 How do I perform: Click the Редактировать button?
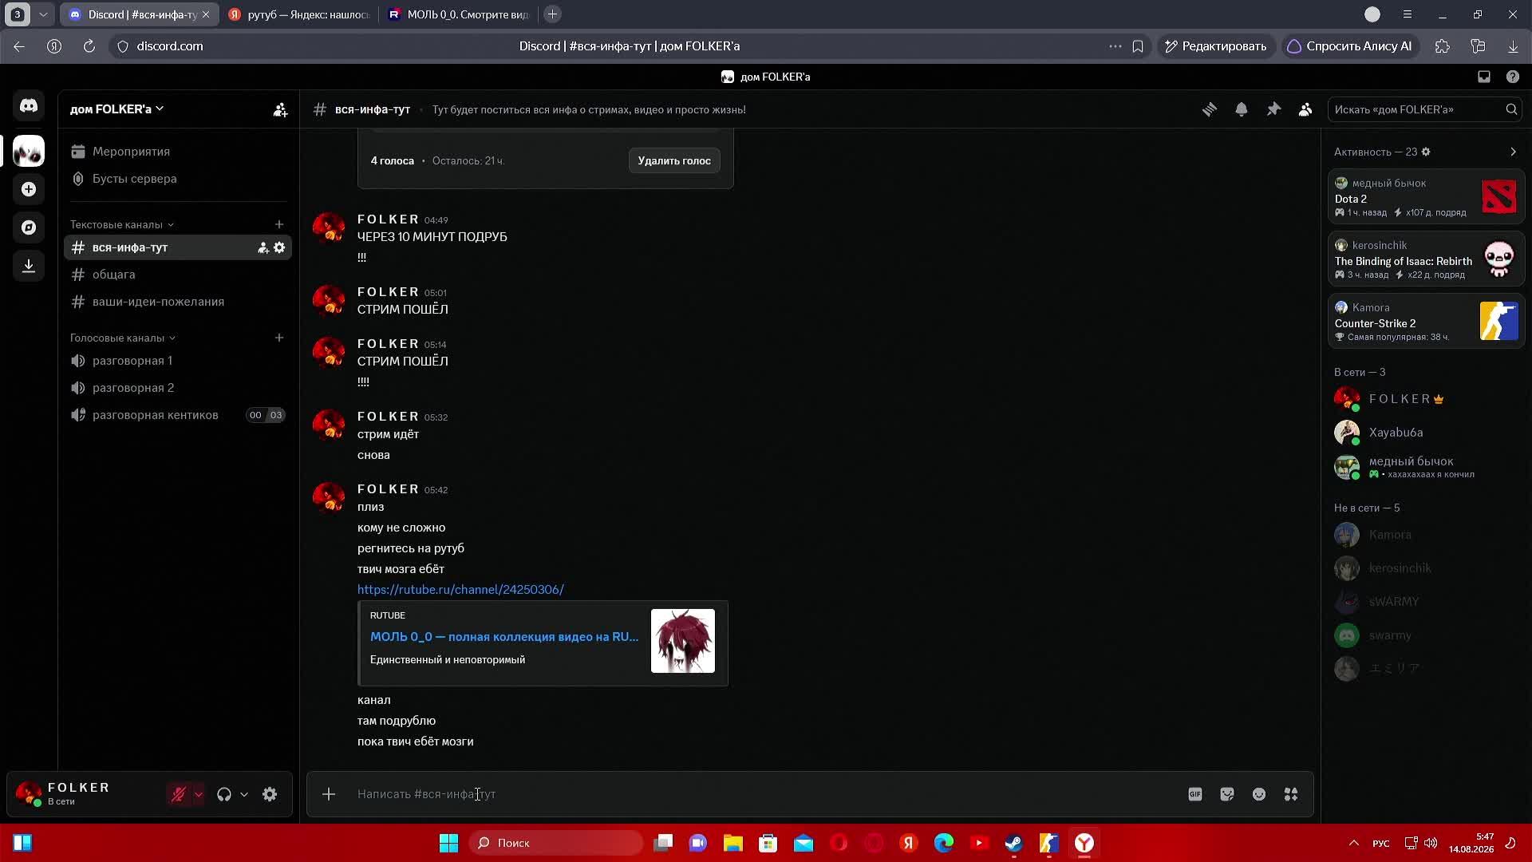coord(1215,46)
